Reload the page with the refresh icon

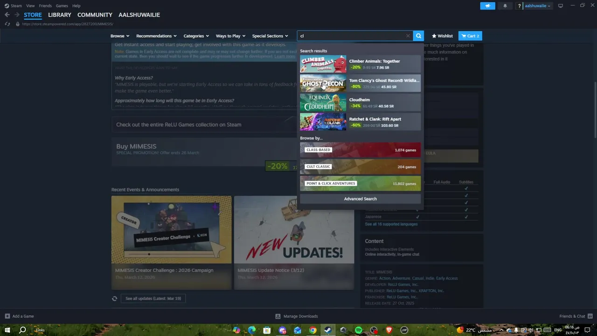coord(7,24)
